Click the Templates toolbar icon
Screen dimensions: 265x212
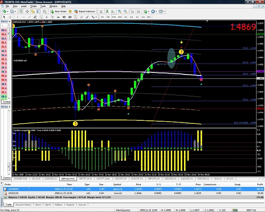click(x=161, y=11)
